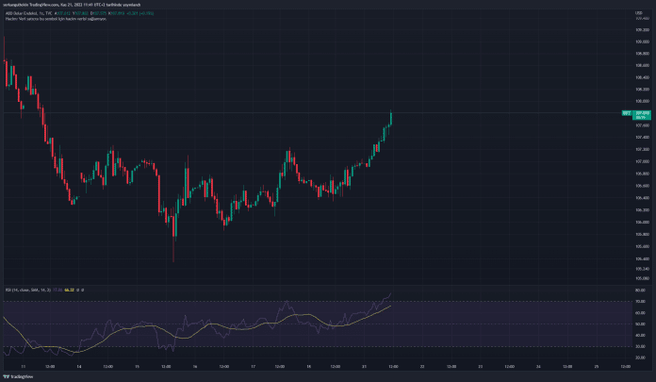Click the 70.00 level on RSI scale

(642, 302)
